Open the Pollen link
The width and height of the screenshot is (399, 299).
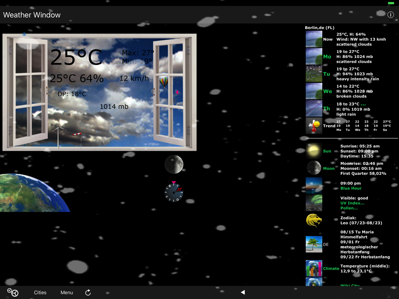[x=349, y=208]
